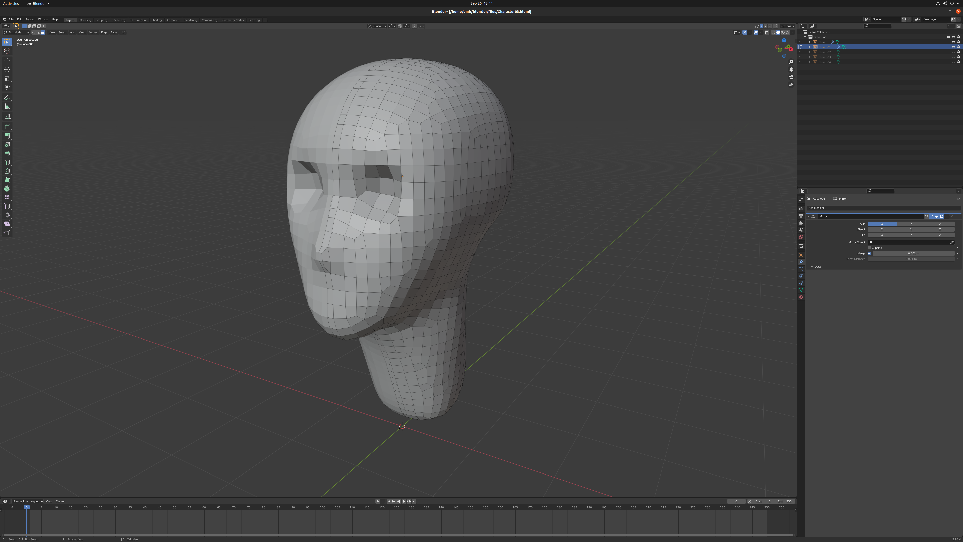Select the Shear tool

pos(7,224)
